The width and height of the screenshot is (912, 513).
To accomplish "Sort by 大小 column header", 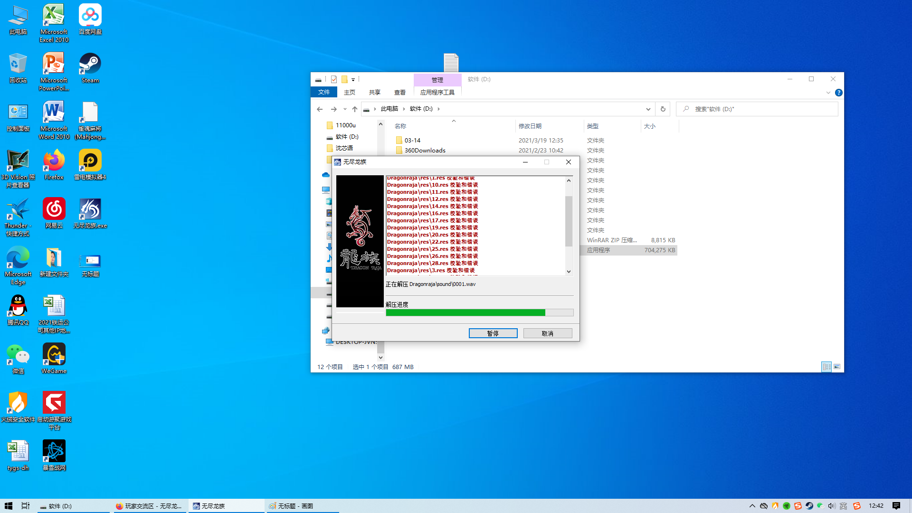I will 659,126.
